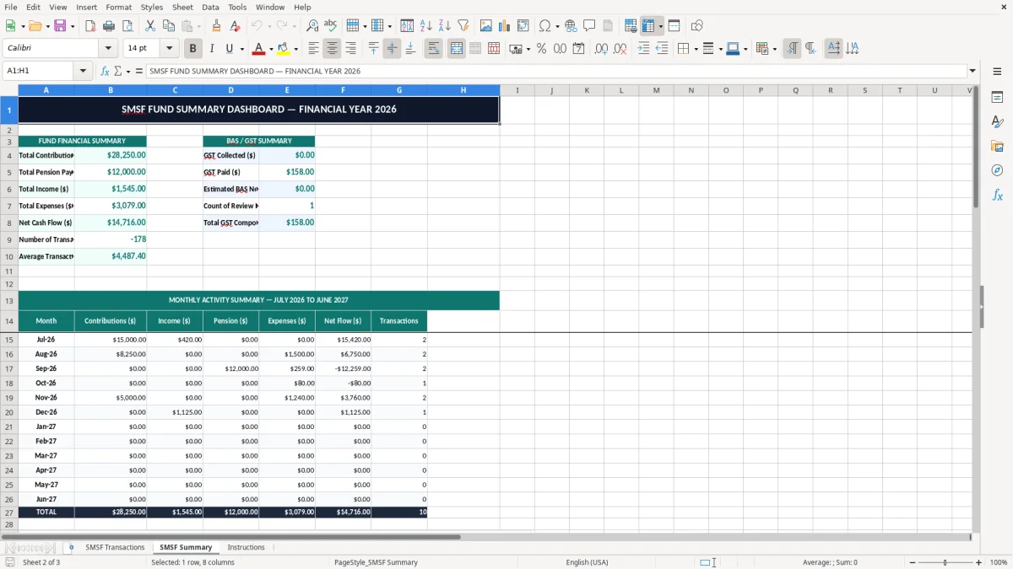This screenshot has width=1013, height=569.
Task: Toggle center vertical alignment
Action: coord(392,49)
